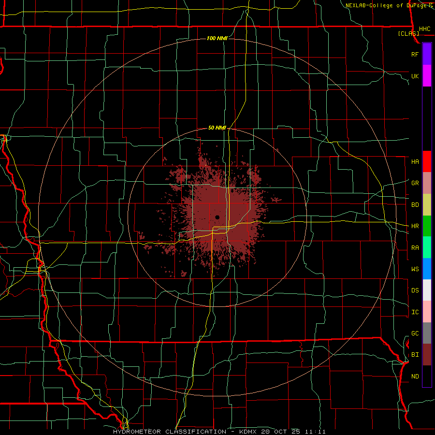Select the BD yellow legend swatch
The width and height of the screenshot is (435, 435).
tap(427, 204)
